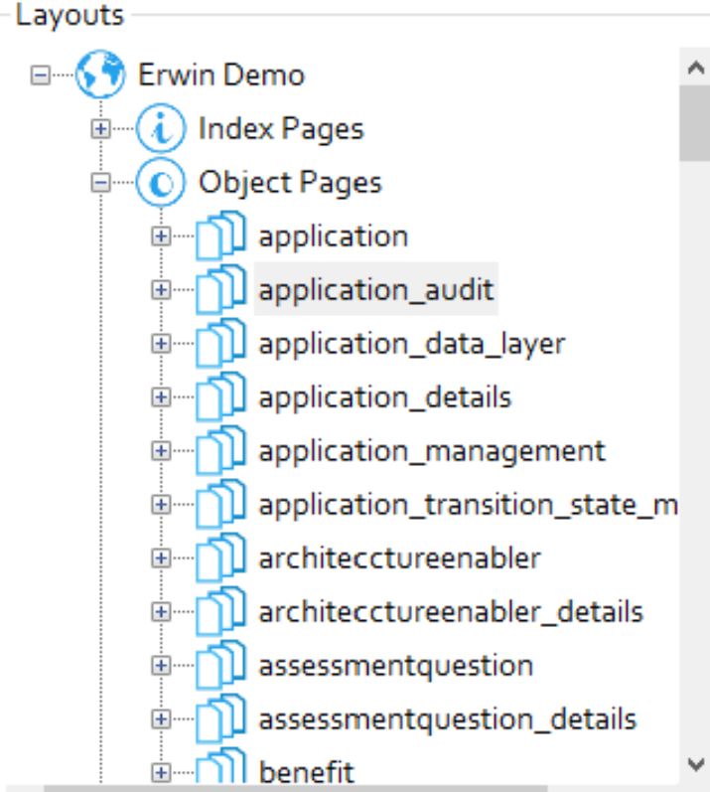Select the Index Pages label

[281, 129]
